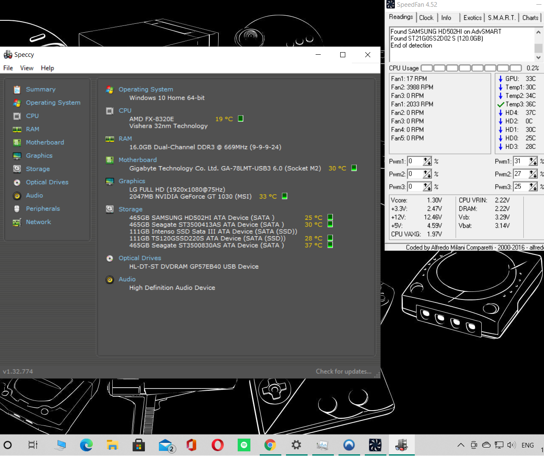Switch to the Clock tab in SpeedFan
Viewport: 544px width, 456px height.
[426, 18]
